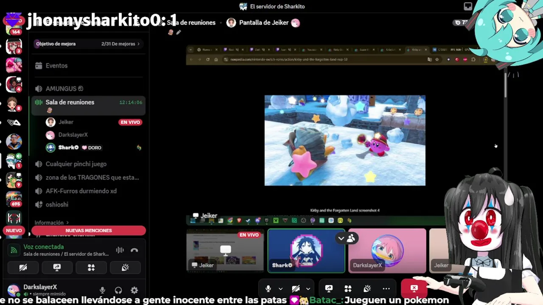Click Chrome icon in the streamed taskbar
This screenshot has height=305, width=543.
pyautogui.click(x=230, y=220)
